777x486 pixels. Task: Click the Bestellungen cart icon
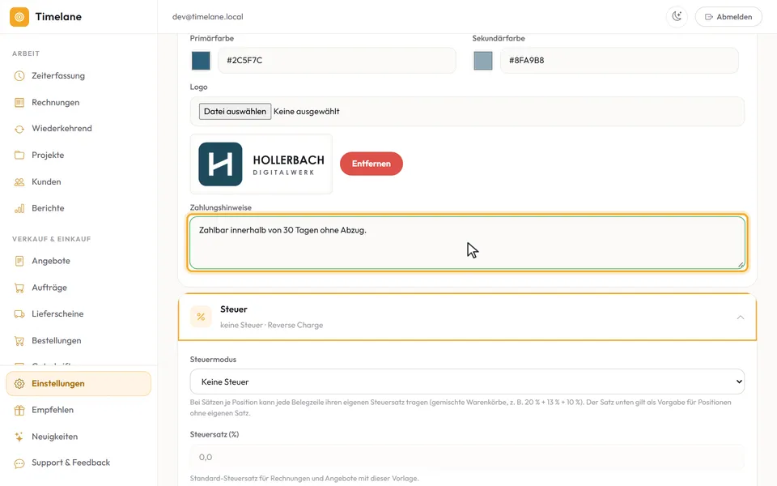(x=19, y=341)
